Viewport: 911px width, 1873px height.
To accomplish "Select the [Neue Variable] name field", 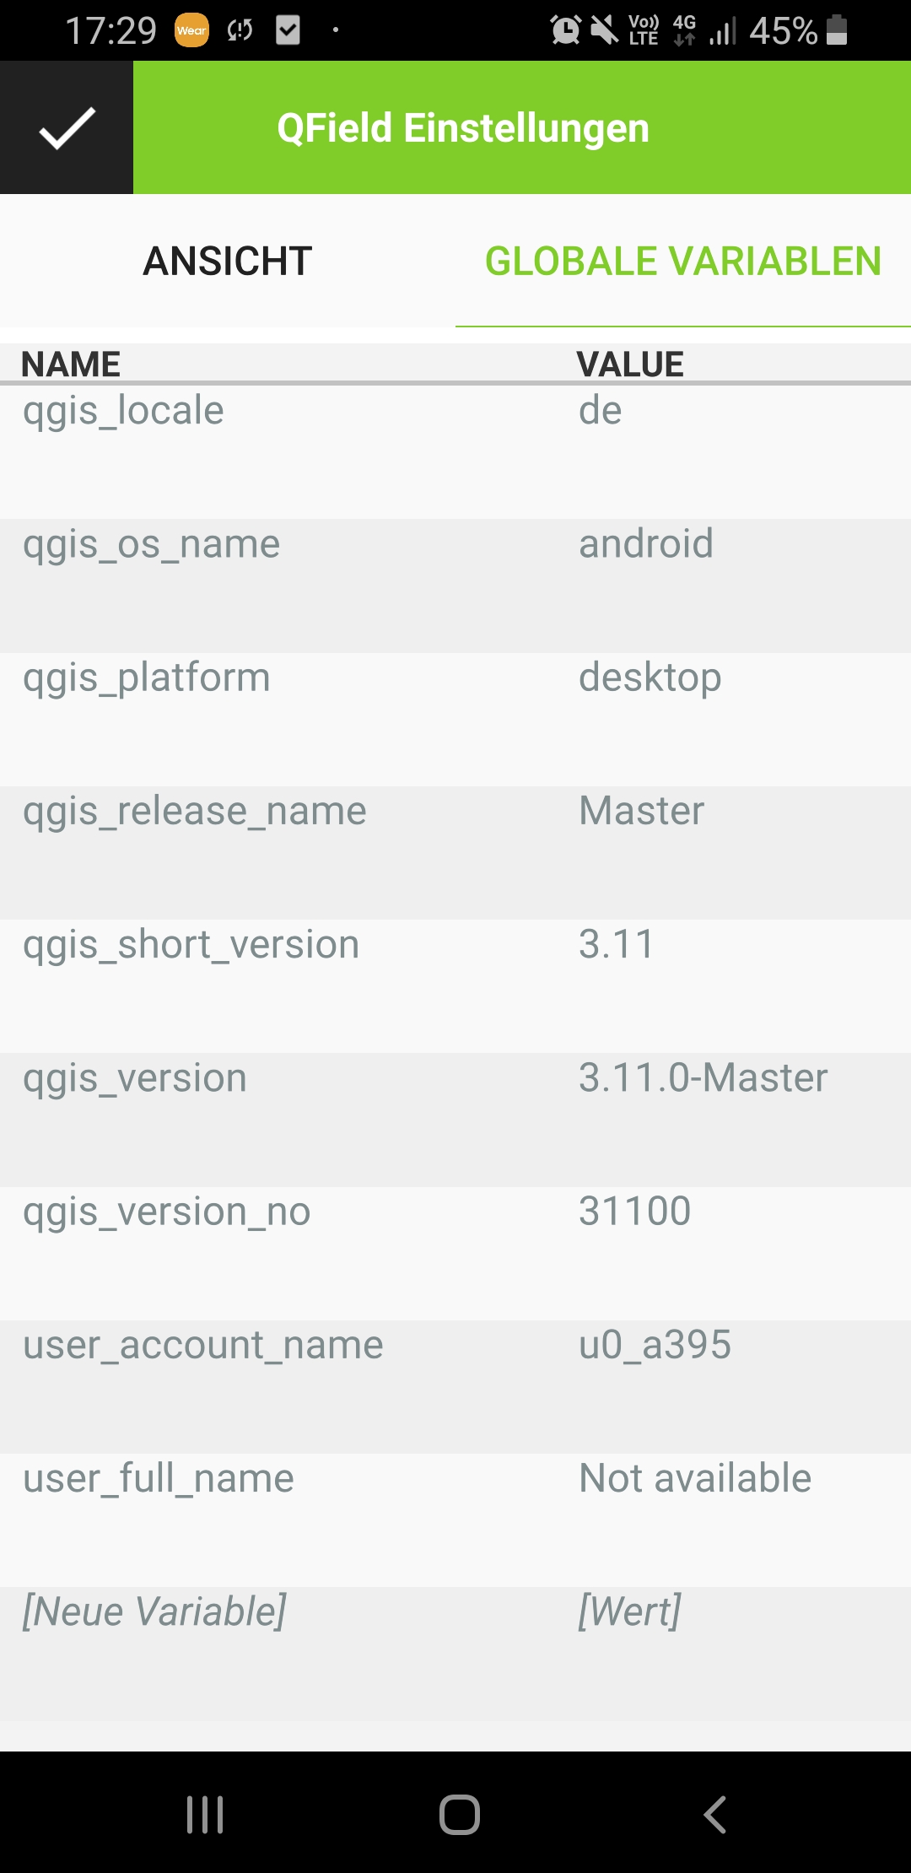I will [x=155, y=1610].
